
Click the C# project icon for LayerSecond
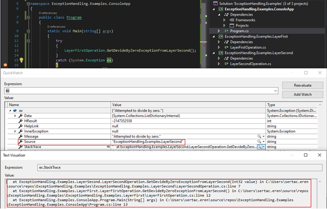click(x=220, y=53)
